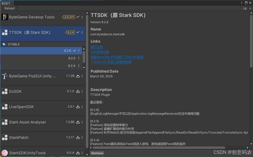Select the BGDT window tab
Viewport: 253px width, 157px height.
click(7, 3)
